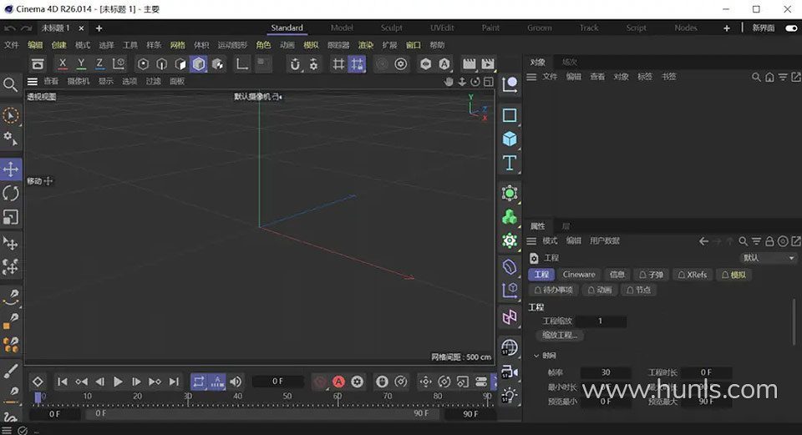Add a Text spline object
The width and height of the screenshot is (802, 435).
tap(510, 163)
